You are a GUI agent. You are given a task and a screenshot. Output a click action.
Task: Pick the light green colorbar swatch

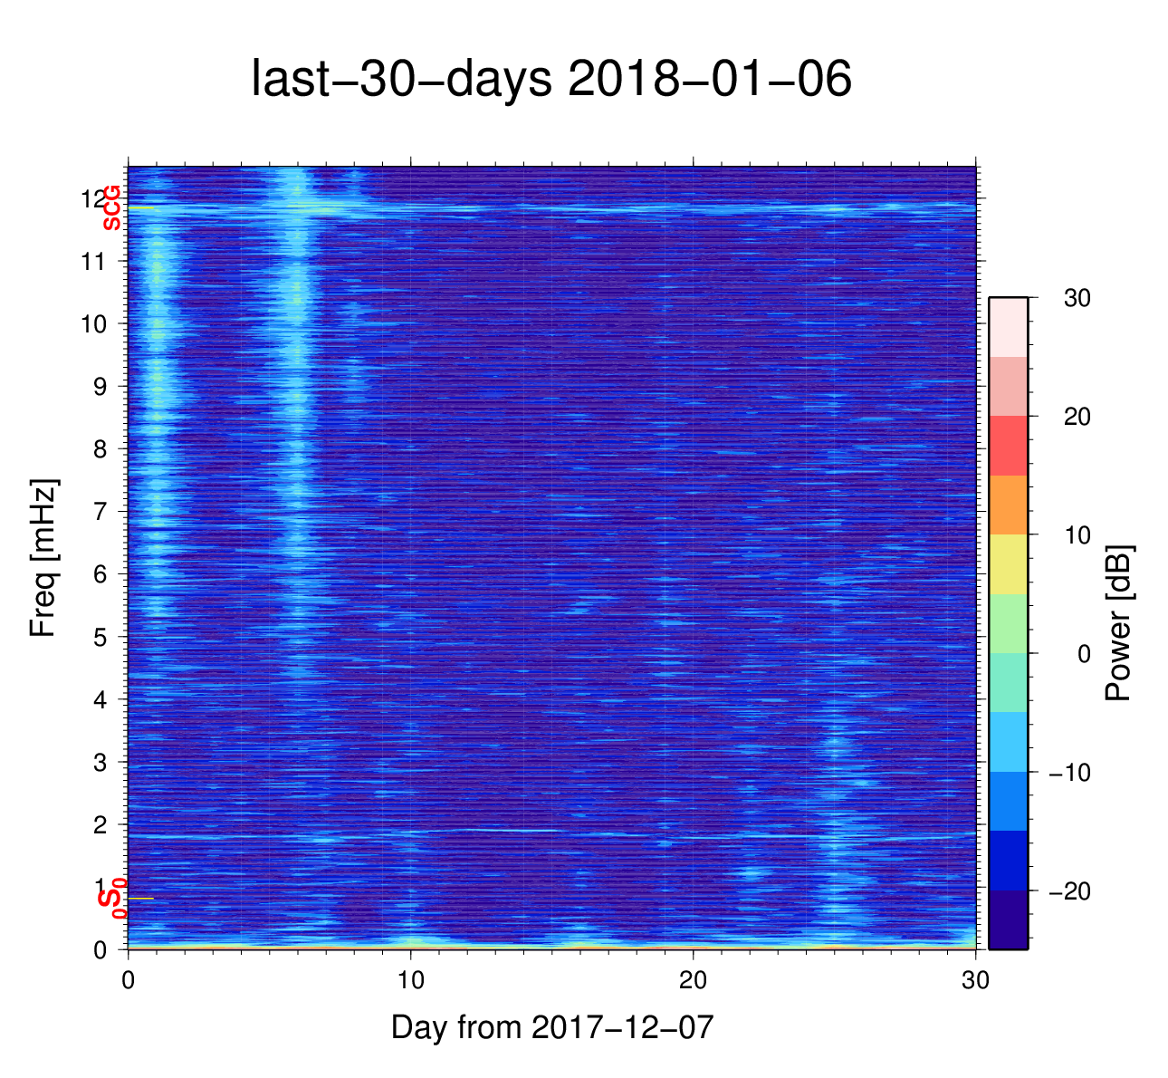click(1008, 623)
